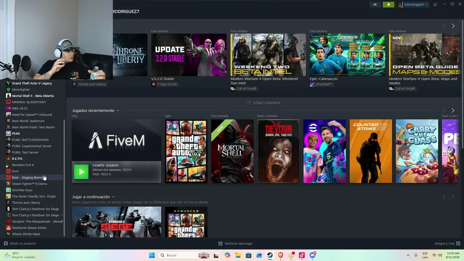Select New World: Aeternum in library list

click(x=28, y=121)
